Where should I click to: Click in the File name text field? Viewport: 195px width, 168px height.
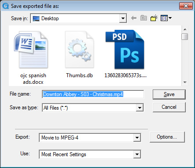coord(93,94)
